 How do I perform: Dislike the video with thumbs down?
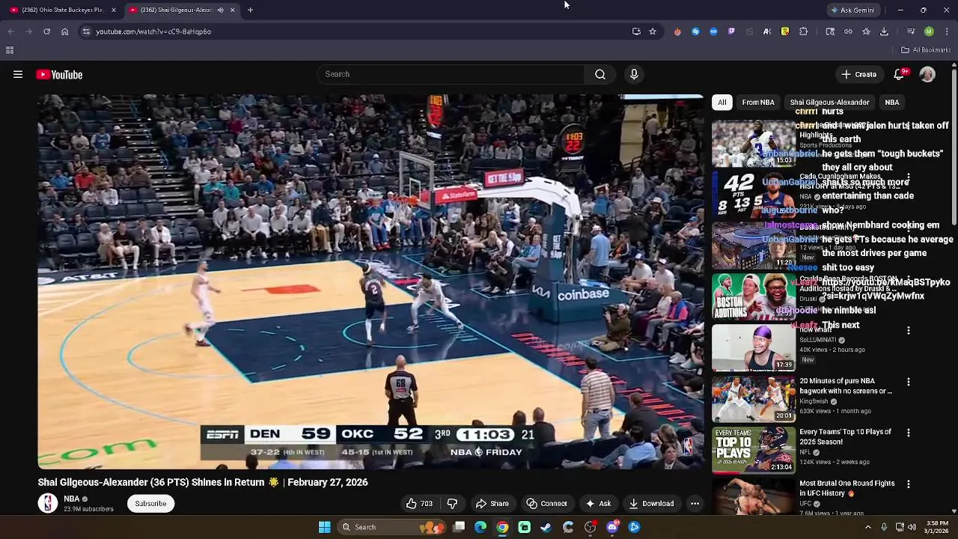tap(452, 503)
